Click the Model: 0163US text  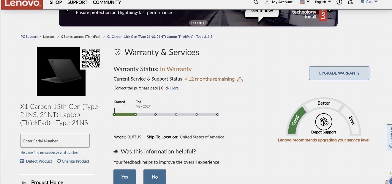click(127, 137)
